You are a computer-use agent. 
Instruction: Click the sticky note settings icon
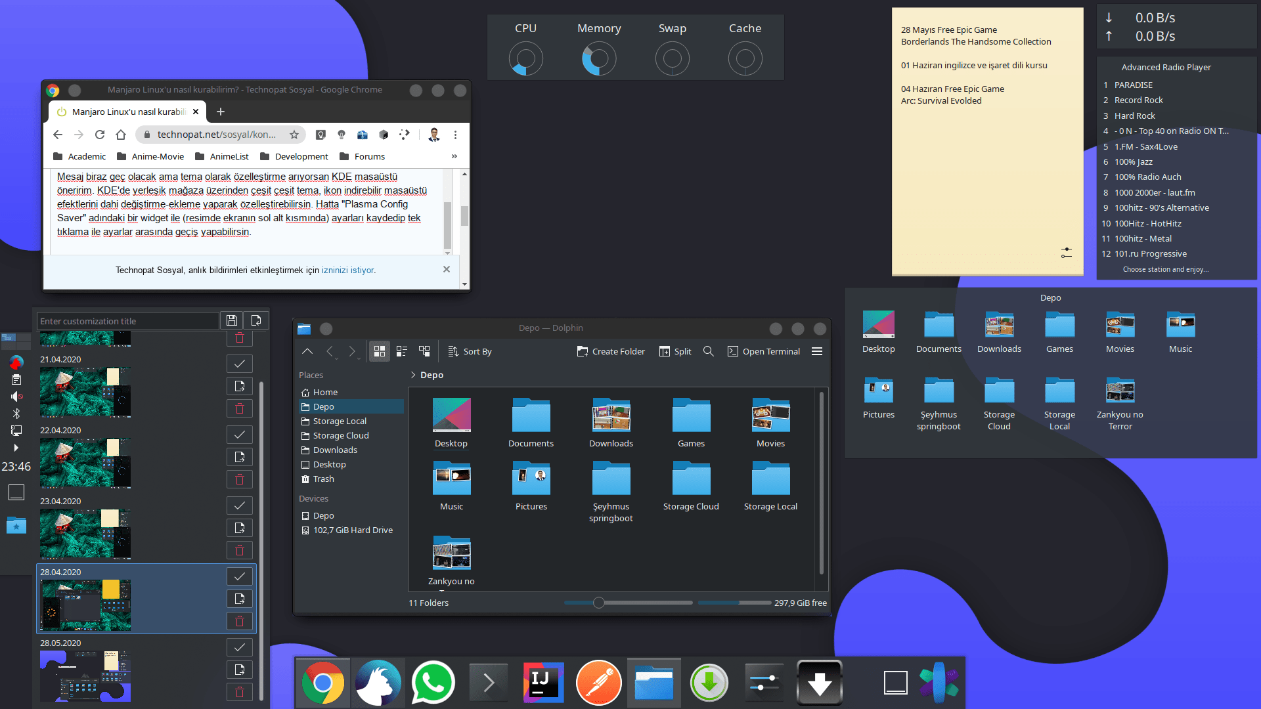[x=1066, y=253]
